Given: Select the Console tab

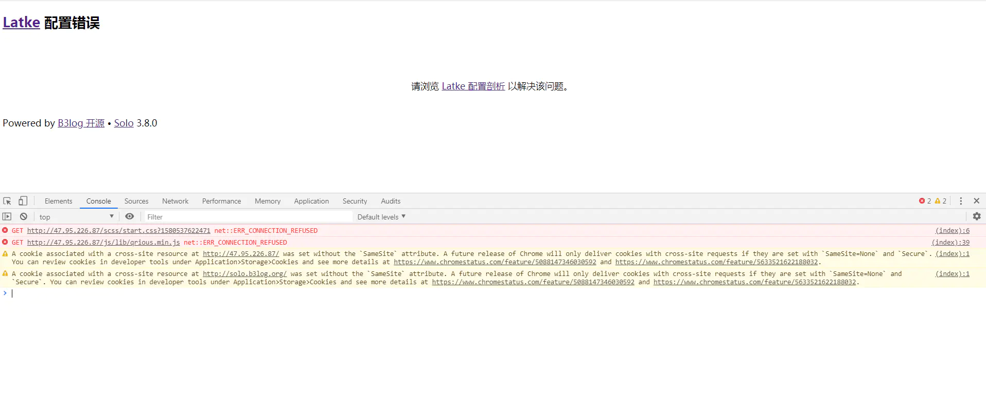Looking at the screenshot, I should [98, 201].
